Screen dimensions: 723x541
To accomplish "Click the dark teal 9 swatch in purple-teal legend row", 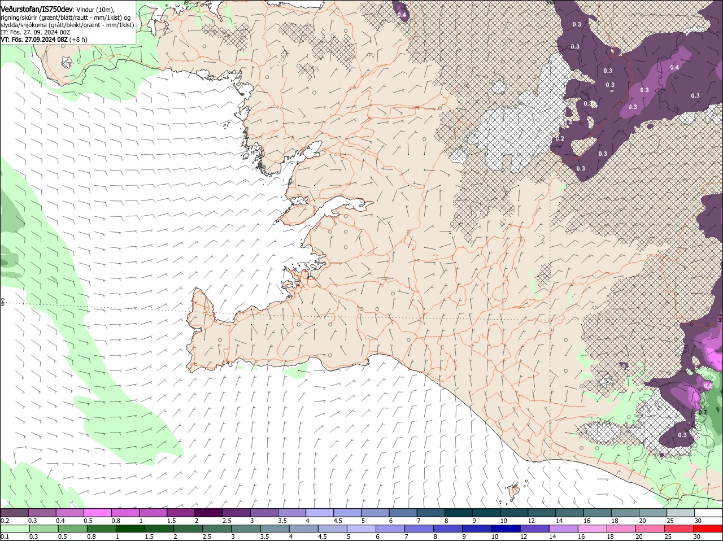I will pyautogui.click(x=486, y=512).
